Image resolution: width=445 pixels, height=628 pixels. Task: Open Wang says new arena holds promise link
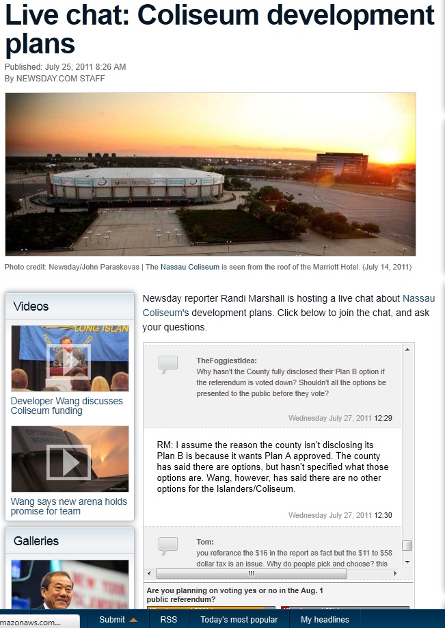[69, 506]
